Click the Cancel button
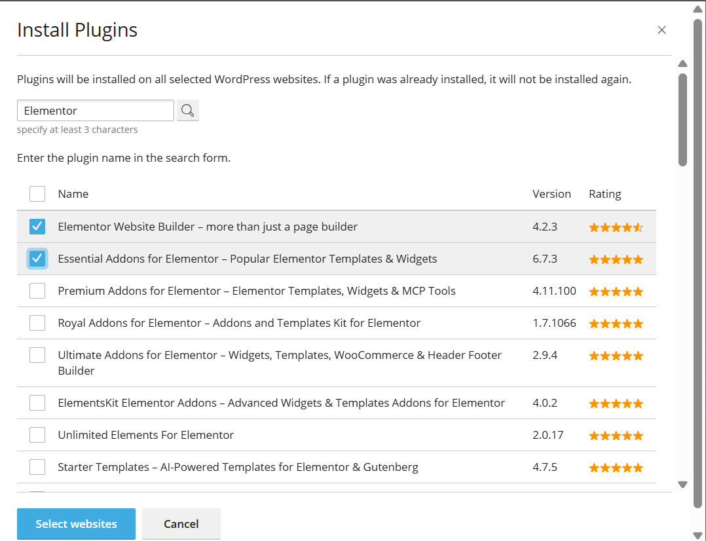Viewport: 706px width, 541px height. [x=181, y=524]
